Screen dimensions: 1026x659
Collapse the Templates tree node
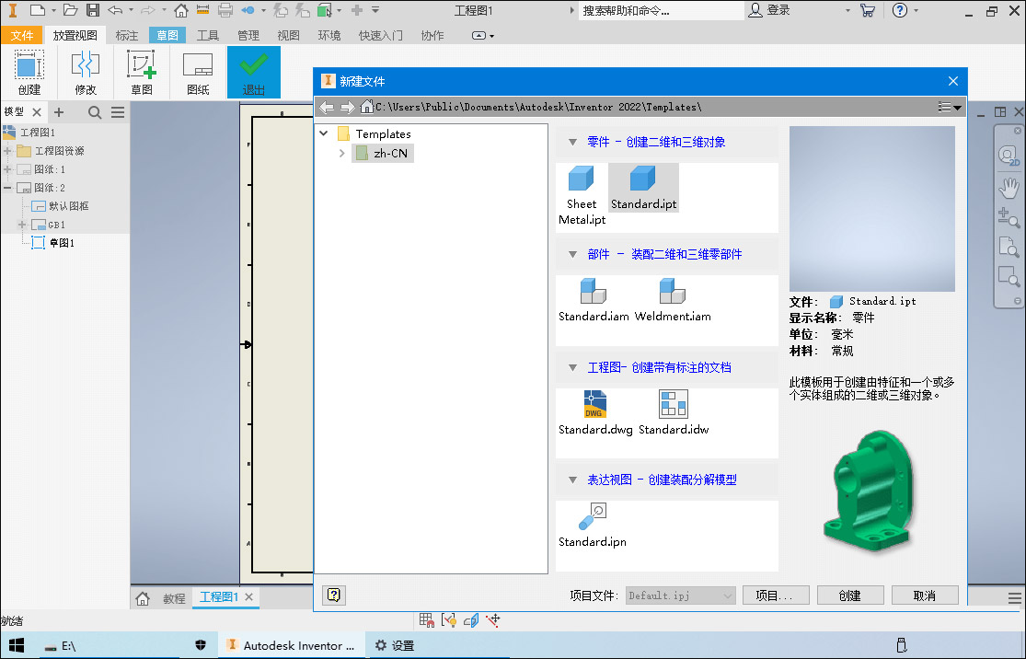pyautogui.click(x=323, y=133)
